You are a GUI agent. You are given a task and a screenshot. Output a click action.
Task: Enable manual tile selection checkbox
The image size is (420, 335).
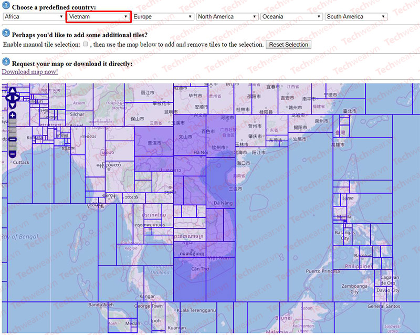(86, 44)
